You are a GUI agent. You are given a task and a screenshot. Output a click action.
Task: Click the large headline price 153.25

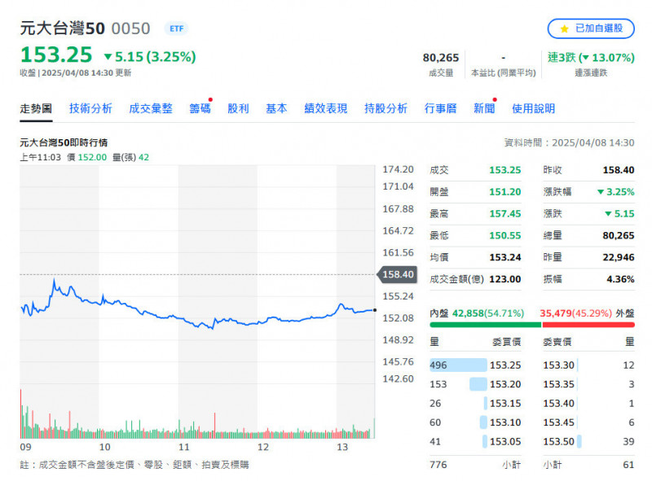click(x=56, y=55)
